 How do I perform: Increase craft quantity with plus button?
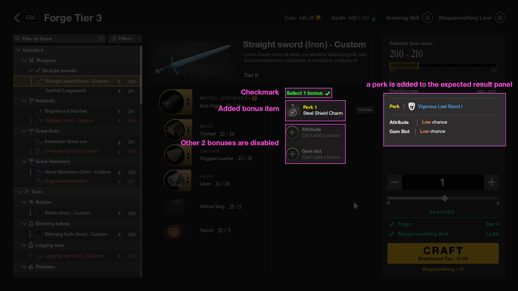click(x=491, y=182)
